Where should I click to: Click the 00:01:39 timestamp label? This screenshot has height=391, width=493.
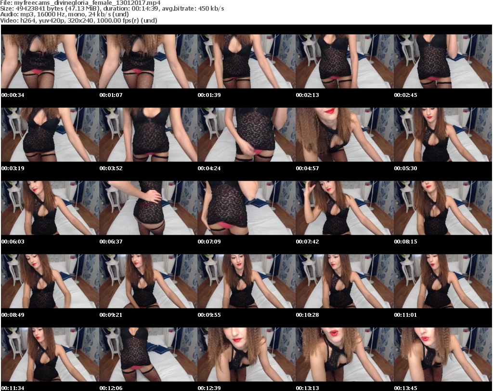[x=209, y=95]
